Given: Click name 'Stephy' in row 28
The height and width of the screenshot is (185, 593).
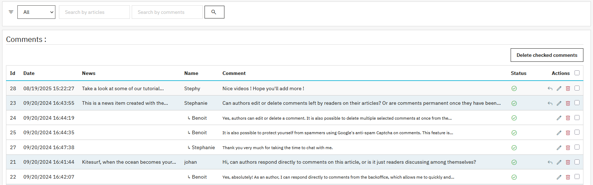Looking at the screenshot, I should (x=192, y=88).
